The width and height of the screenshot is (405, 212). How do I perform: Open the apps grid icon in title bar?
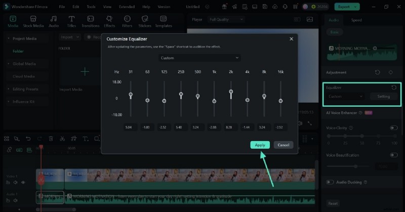tap(295, 7)
